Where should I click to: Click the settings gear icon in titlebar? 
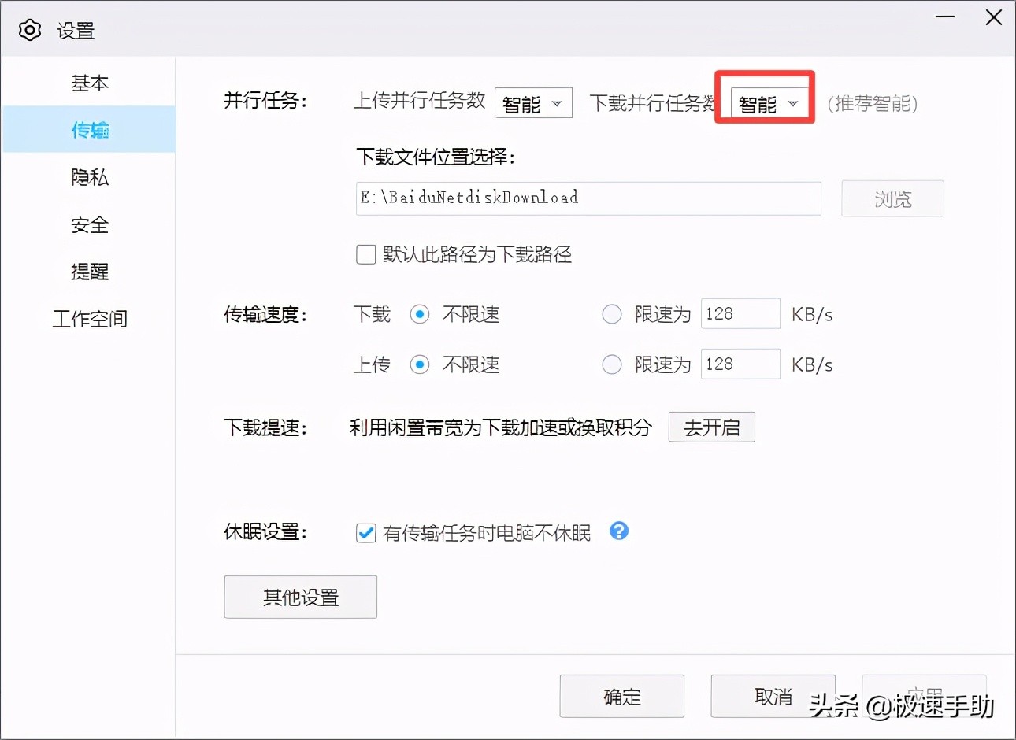[x=30, y=30]
